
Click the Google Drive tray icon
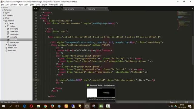click(x=176, y=106)
